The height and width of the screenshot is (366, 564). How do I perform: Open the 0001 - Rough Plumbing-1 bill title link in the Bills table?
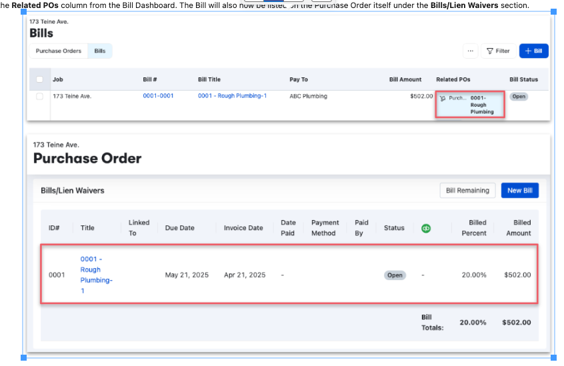[x=233, y=96]
